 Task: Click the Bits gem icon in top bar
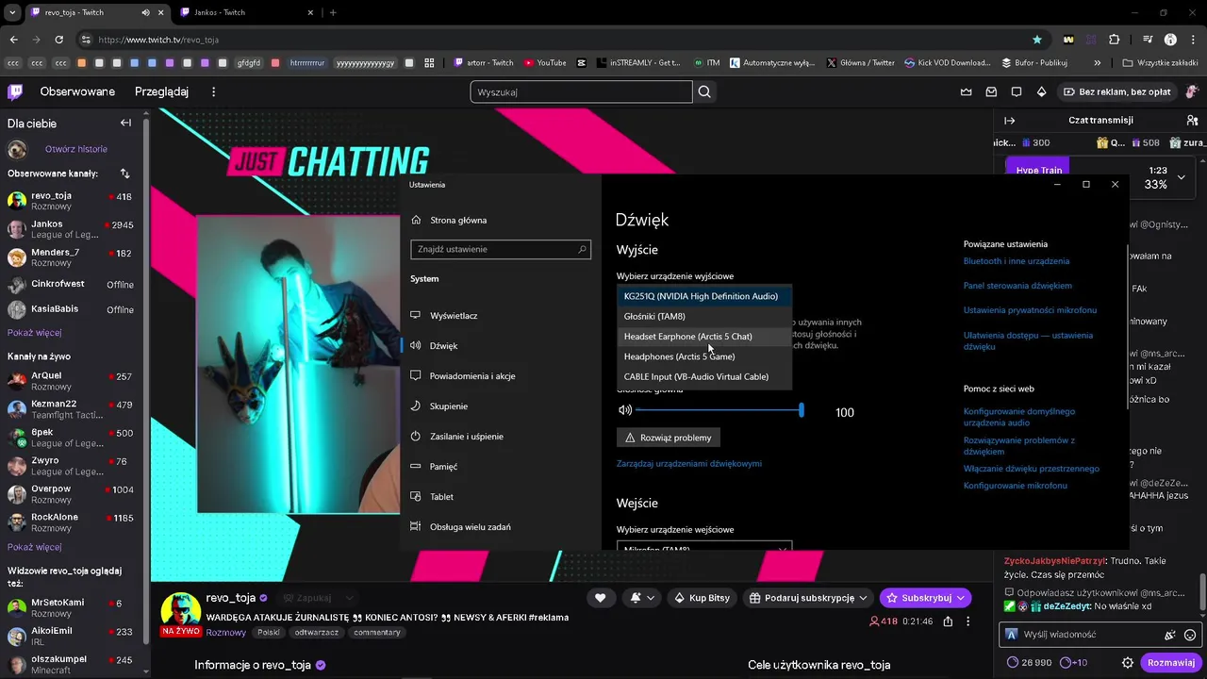coord(1041,91)
